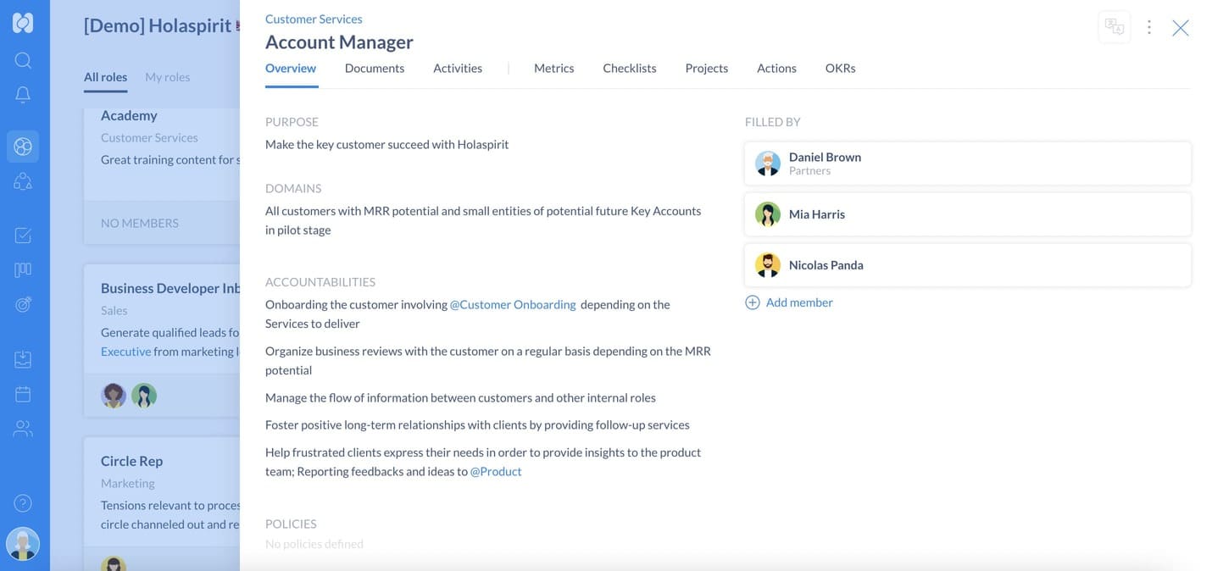Click the DOMAINS section heading
The height and width of the screenshot is (571, 1212).
pyautogui.click(x=293, y=188)
